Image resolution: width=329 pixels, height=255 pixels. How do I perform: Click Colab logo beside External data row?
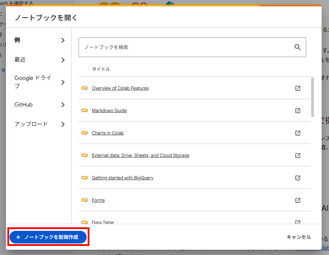(84, 155)
